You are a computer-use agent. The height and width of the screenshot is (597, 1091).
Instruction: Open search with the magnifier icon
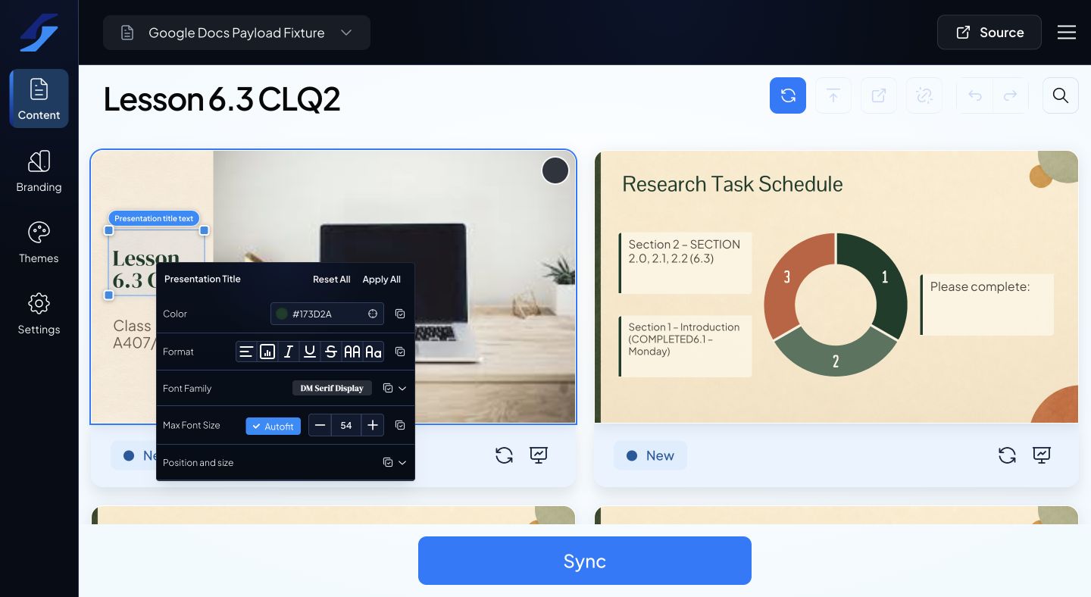click(1061, 95)
